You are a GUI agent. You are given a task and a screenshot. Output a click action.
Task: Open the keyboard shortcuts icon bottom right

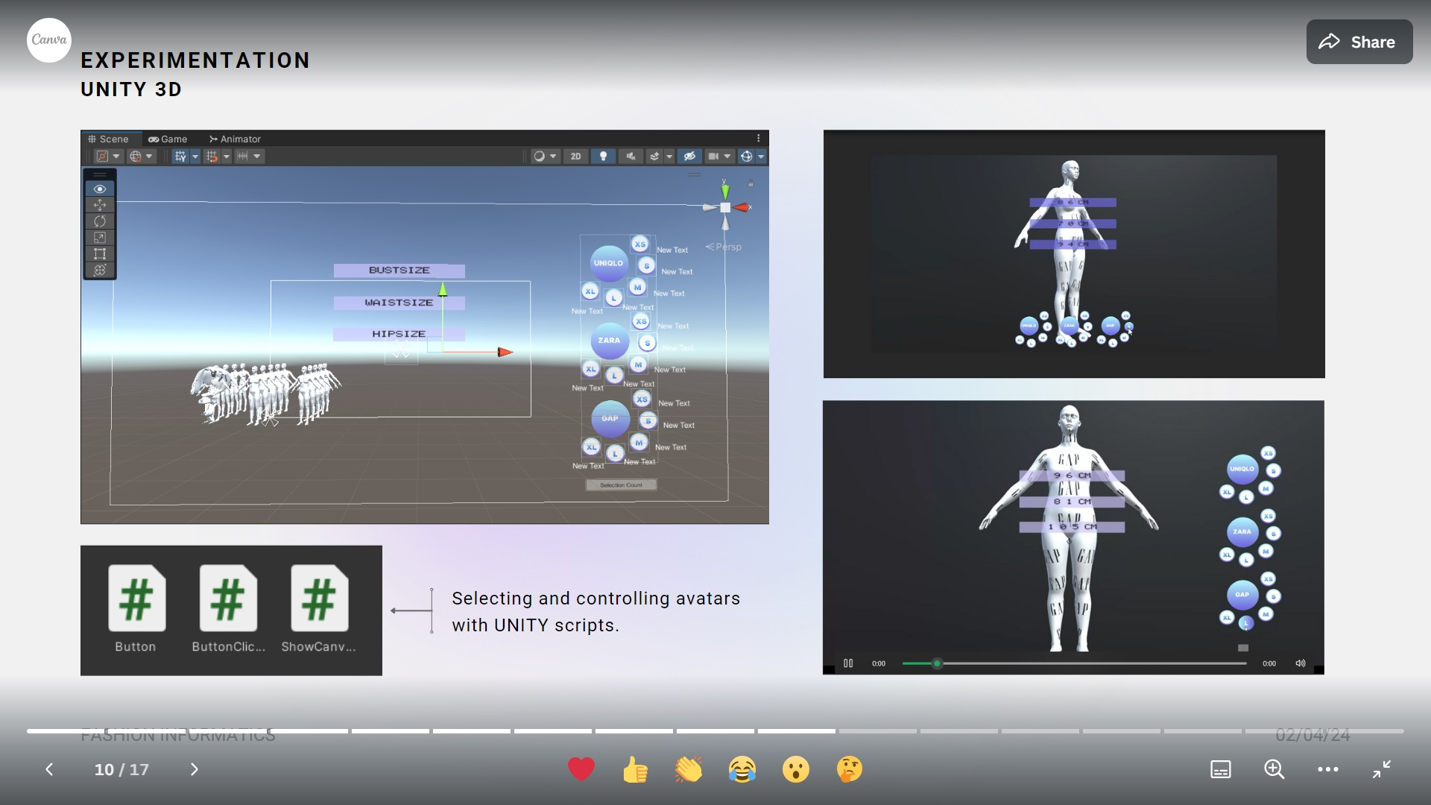(1220, 768)
